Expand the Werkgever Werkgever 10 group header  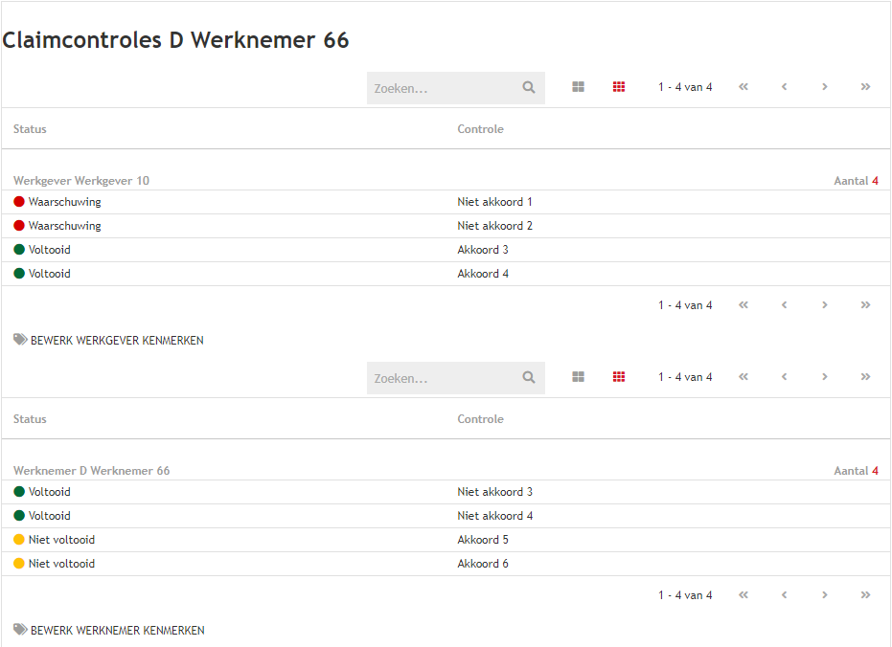coord(81,181)
